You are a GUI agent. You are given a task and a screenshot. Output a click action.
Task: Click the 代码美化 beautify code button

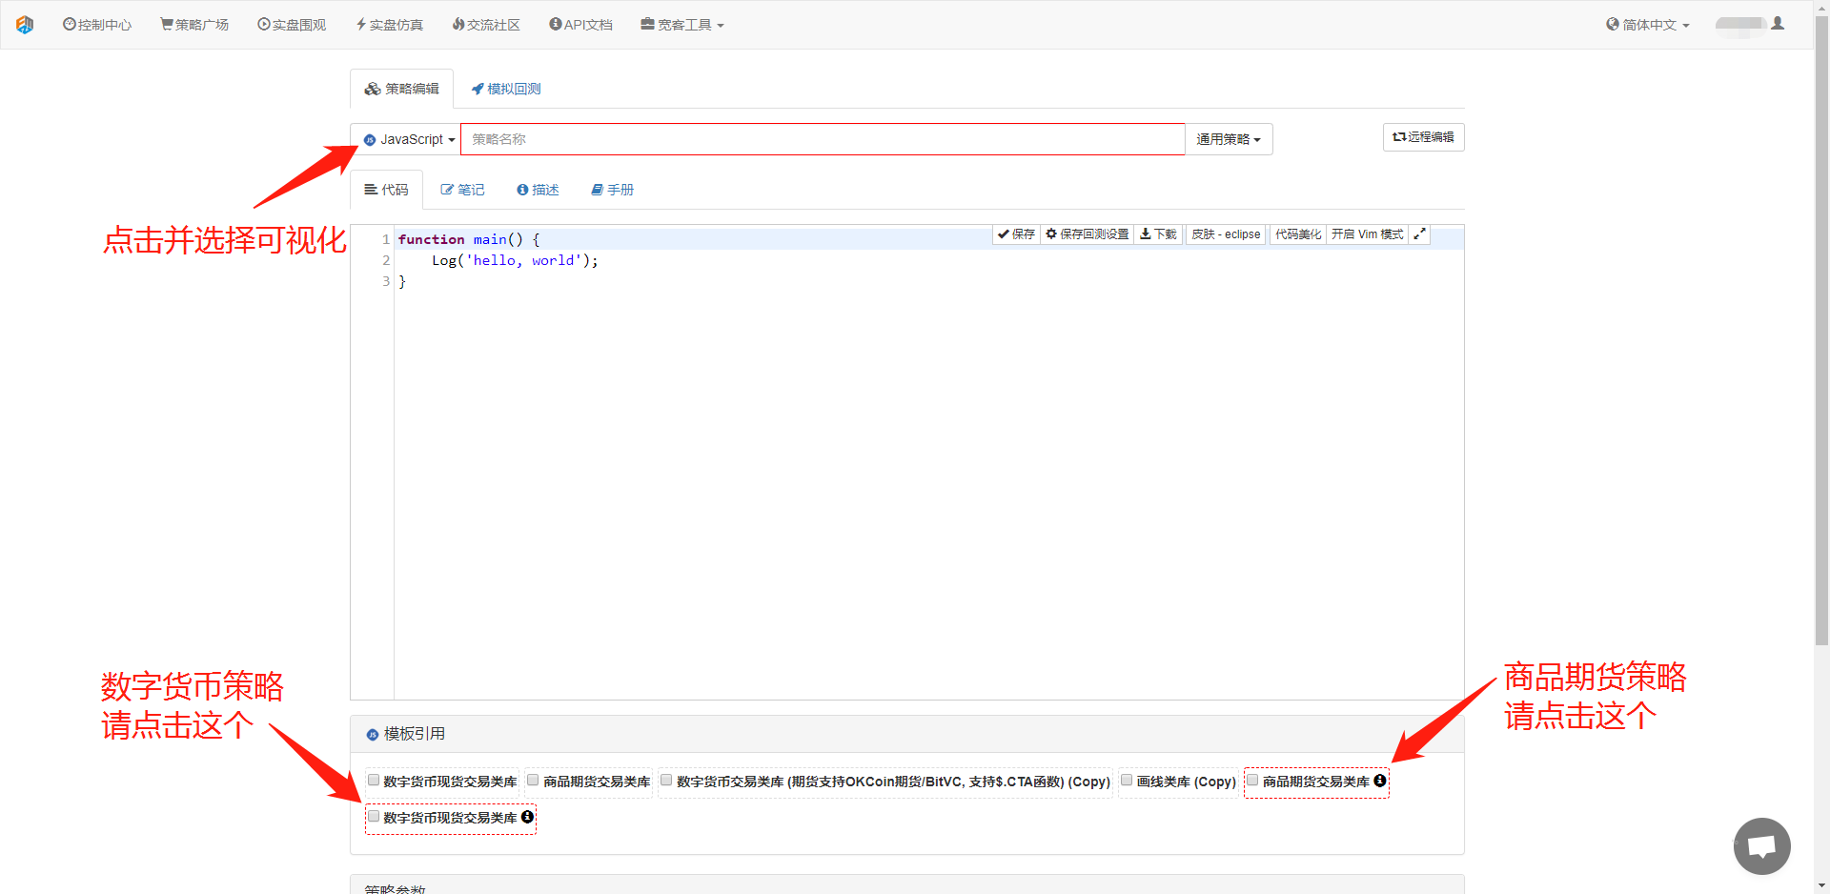1297,234
